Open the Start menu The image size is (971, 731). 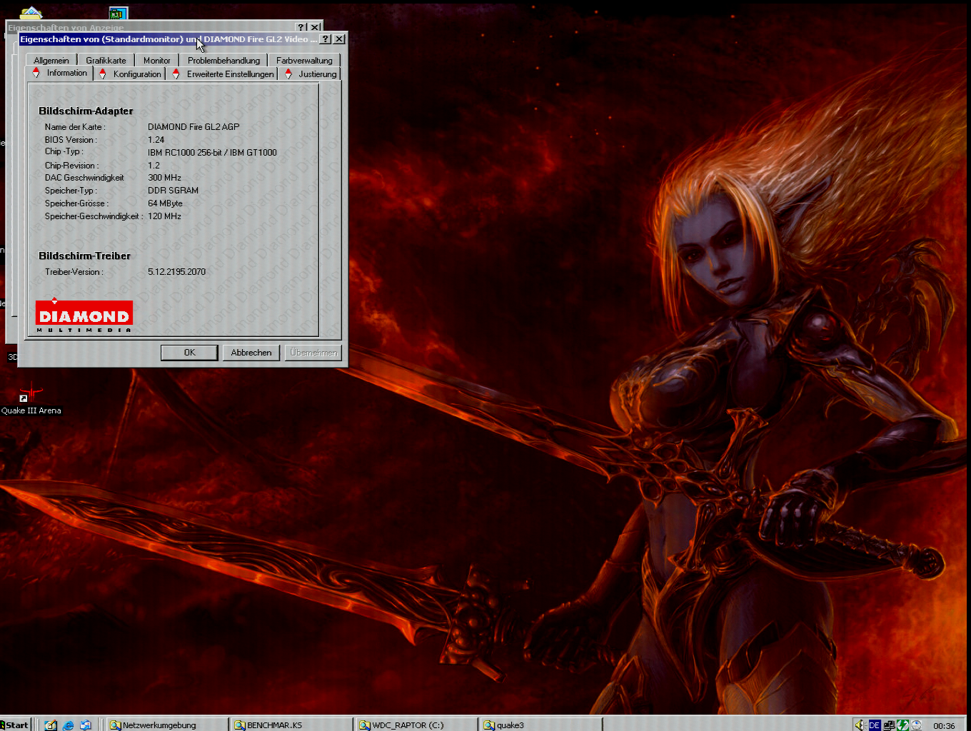point(15,725)
